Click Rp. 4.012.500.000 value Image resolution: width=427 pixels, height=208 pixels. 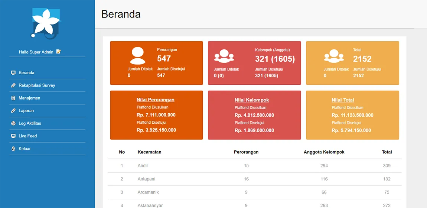(254, 115)
